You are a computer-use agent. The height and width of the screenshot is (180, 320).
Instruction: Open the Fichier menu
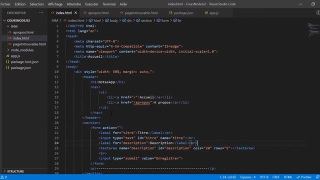tap(5, 4)
